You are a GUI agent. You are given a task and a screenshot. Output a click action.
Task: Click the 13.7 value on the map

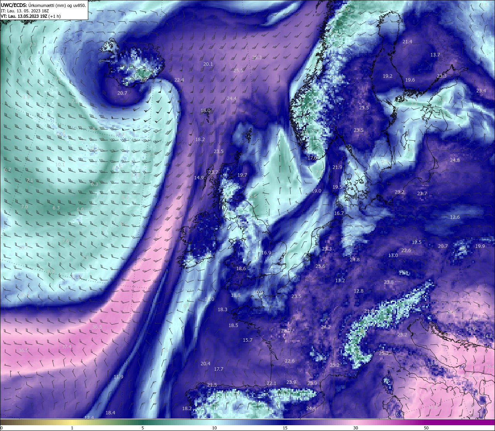click(x=435, y=55)
